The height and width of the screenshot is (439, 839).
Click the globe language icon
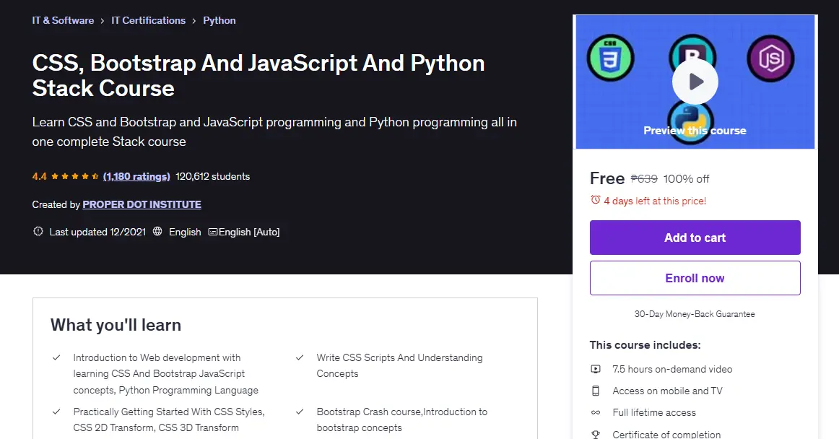pos(157,231)
